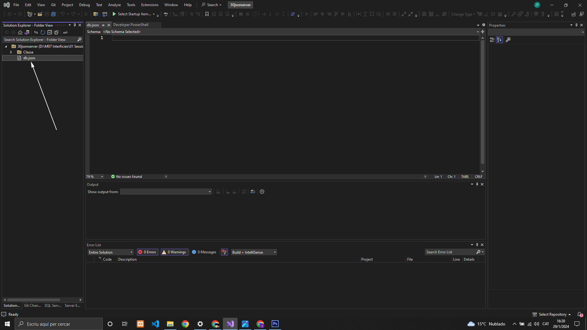587x330 pixels.
Task: Click the Home icon in Solution Explorer
Action: [x=20, y=32]
